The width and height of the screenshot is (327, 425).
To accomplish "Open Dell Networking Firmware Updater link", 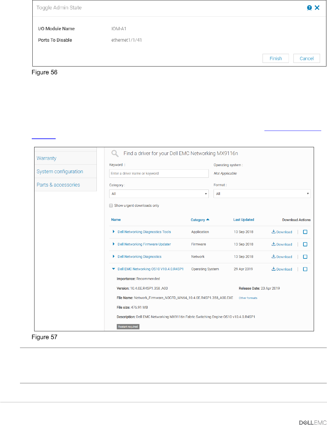I will 144,244.
